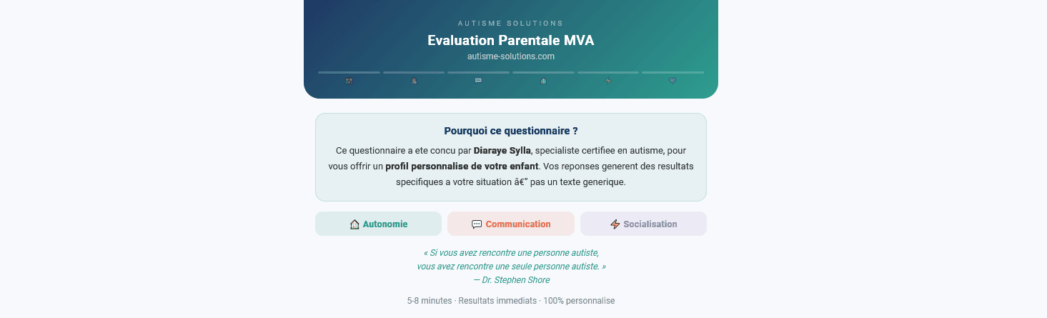
Task: Click the Dr. Stephen Shore quote attribution
Action: 511,280
